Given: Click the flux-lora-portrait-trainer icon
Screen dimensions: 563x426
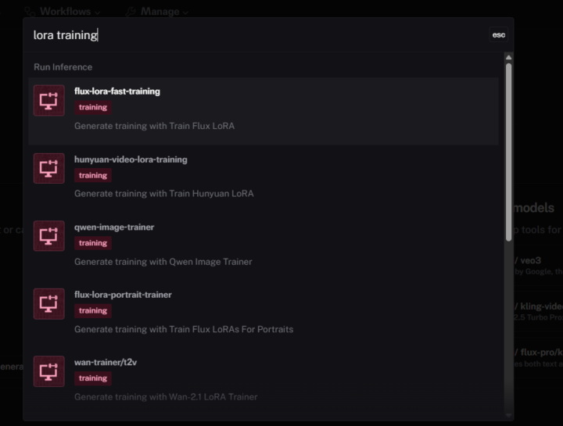Looking at the screenshot, I should click(49, 304).
